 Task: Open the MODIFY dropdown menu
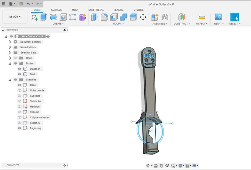118,24
